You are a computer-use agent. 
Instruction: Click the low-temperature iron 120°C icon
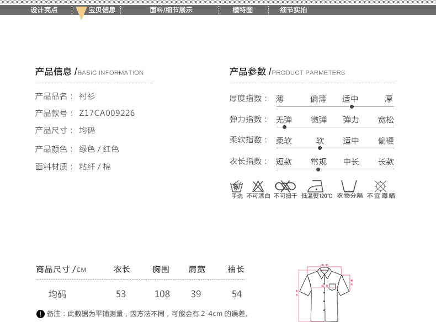(316, 186)
